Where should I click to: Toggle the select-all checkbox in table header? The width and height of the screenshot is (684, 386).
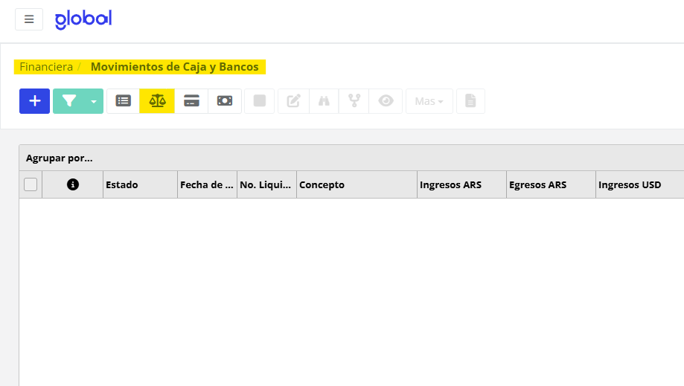coord(31,184)
